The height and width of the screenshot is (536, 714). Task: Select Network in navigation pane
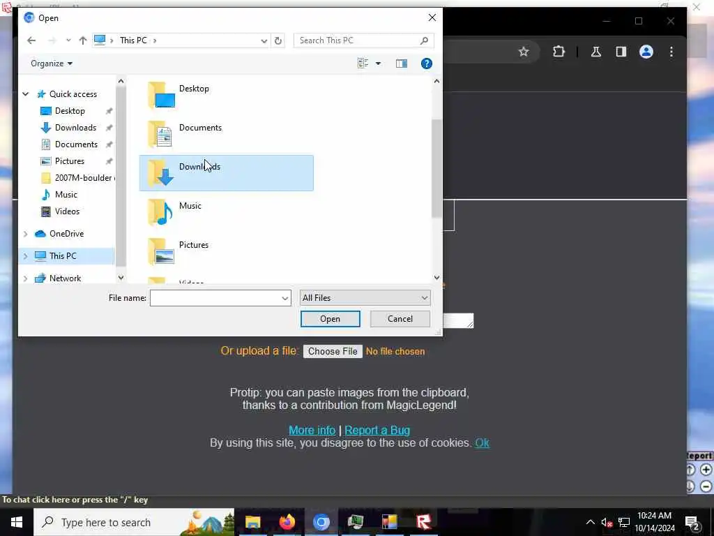click(x=65, y=278)
